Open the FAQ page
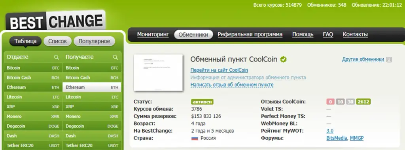 coord(328,35)
